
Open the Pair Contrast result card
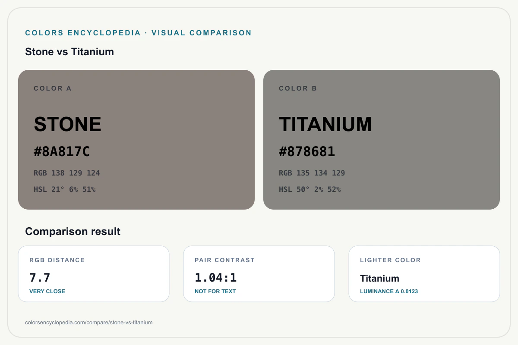[259, 274]
